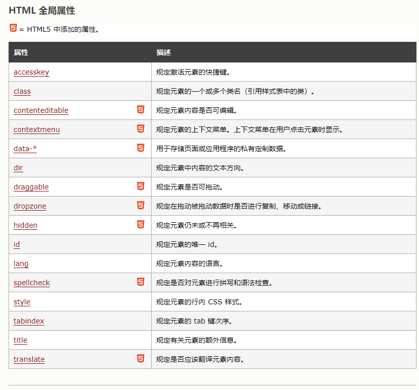The height and width of the screenshot is (390, 419).
Task: Open the style attribute link
Action: coord(22,302)
